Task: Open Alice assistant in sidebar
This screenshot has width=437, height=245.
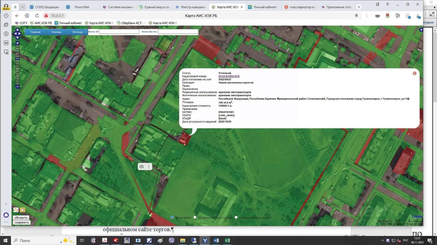Action: [x=6, y=215]
